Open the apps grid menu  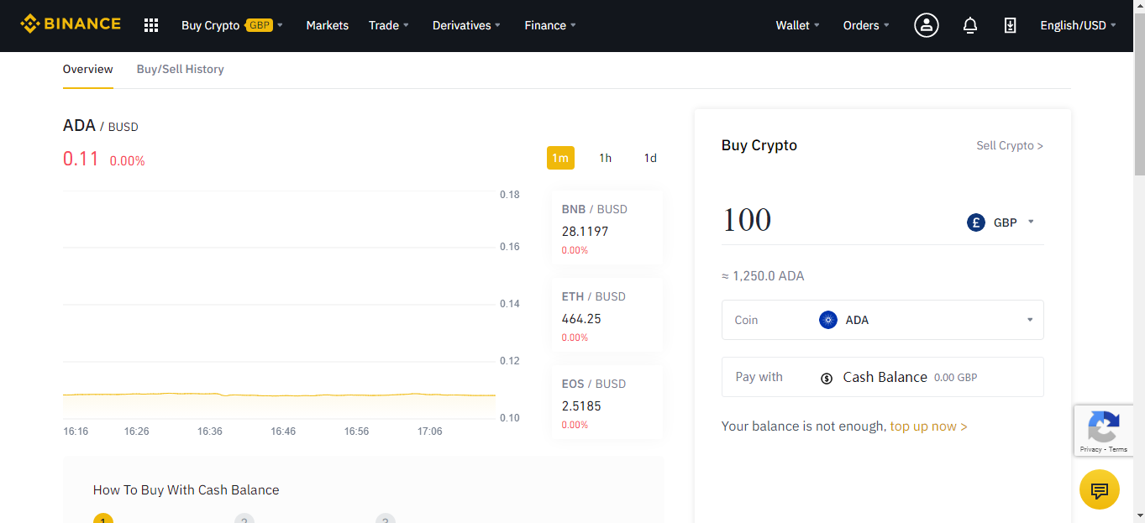click(151, 25)
